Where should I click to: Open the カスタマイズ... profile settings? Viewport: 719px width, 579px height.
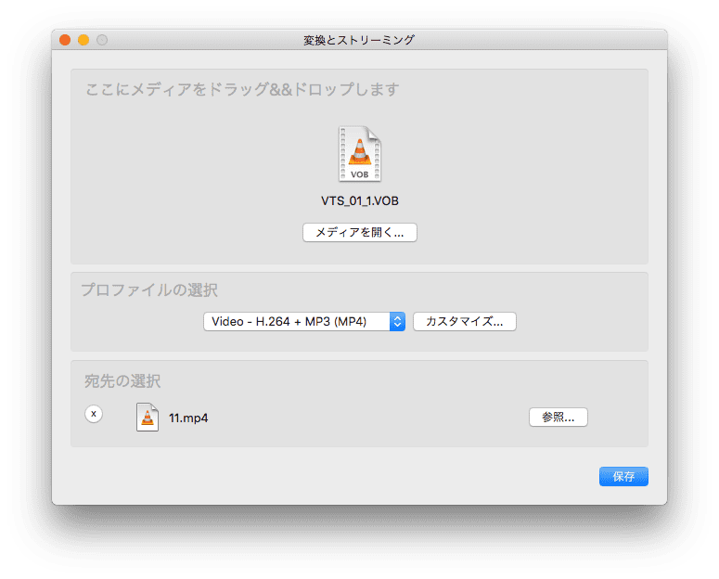click(x=465, y=322)
